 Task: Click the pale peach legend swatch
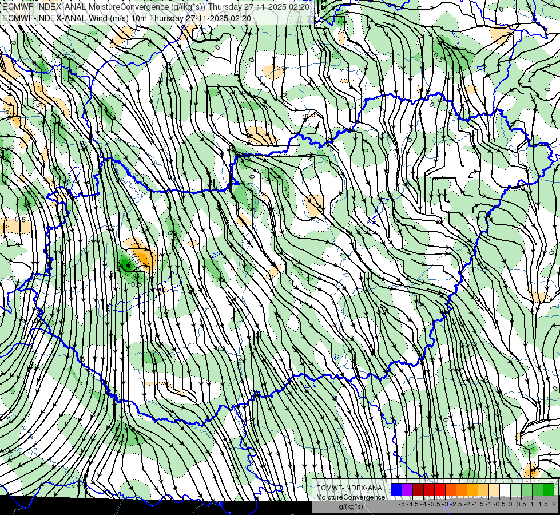(x=494, y=490)
